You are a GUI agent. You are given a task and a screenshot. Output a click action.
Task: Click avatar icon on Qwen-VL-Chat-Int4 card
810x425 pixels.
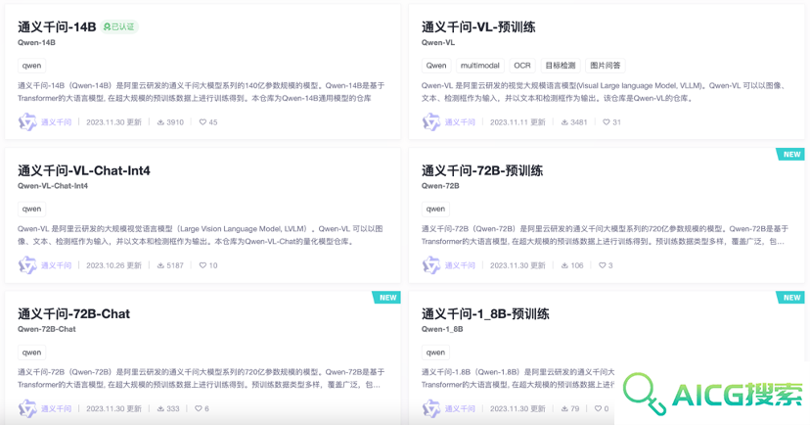pos(27,265)
